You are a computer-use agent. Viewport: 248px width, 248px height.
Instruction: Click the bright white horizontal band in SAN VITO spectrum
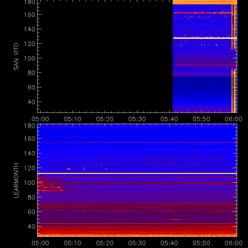pyautogui.click(x=205, y=38)
